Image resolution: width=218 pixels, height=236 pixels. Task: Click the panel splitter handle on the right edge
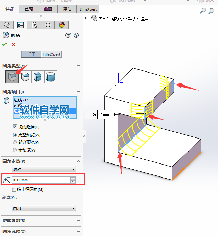[84, 136]
